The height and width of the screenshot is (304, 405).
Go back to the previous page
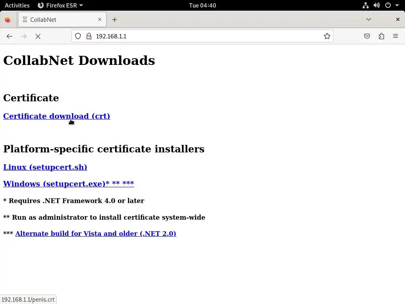(x=9, y=36)
